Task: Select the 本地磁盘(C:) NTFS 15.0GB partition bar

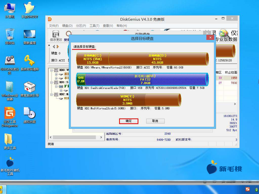Action: (93, 59)
